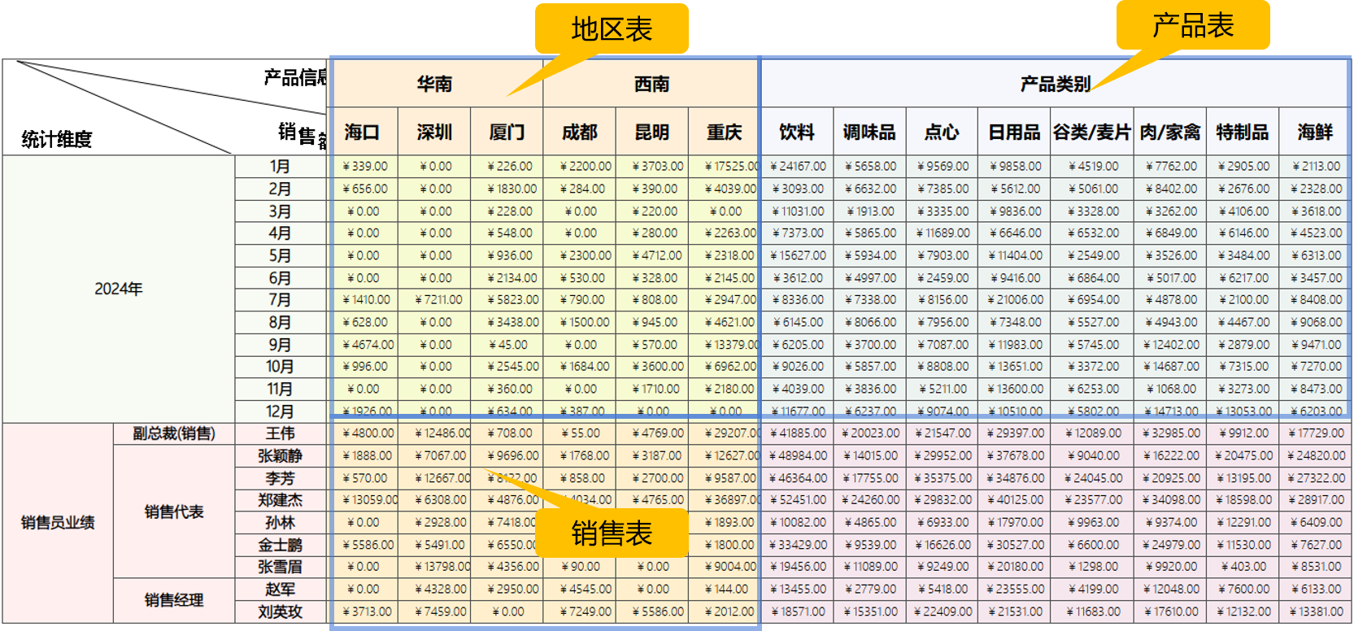
Task: Select salesperson 张雪眉 name cell
Action: point(280,567)
